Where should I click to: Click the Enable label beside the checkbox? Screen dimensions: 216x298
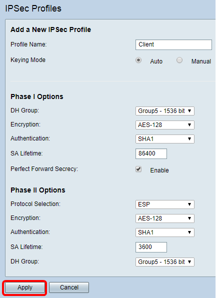pyautogui.click(x=159, y=170)
